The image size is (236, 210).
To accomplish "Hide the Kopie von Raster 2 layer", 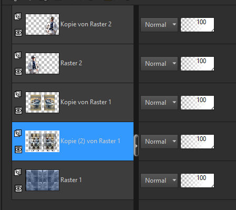I will pos(18,33).
